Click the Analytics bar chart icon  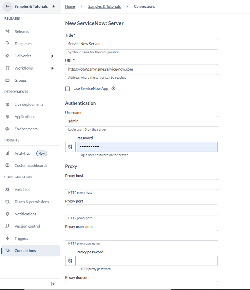[x=7, y=153]
